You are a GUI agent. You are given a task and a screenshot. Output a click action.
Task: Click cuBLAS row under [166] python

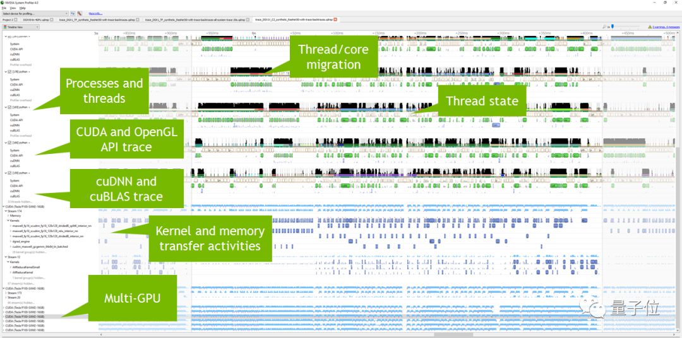15,166
